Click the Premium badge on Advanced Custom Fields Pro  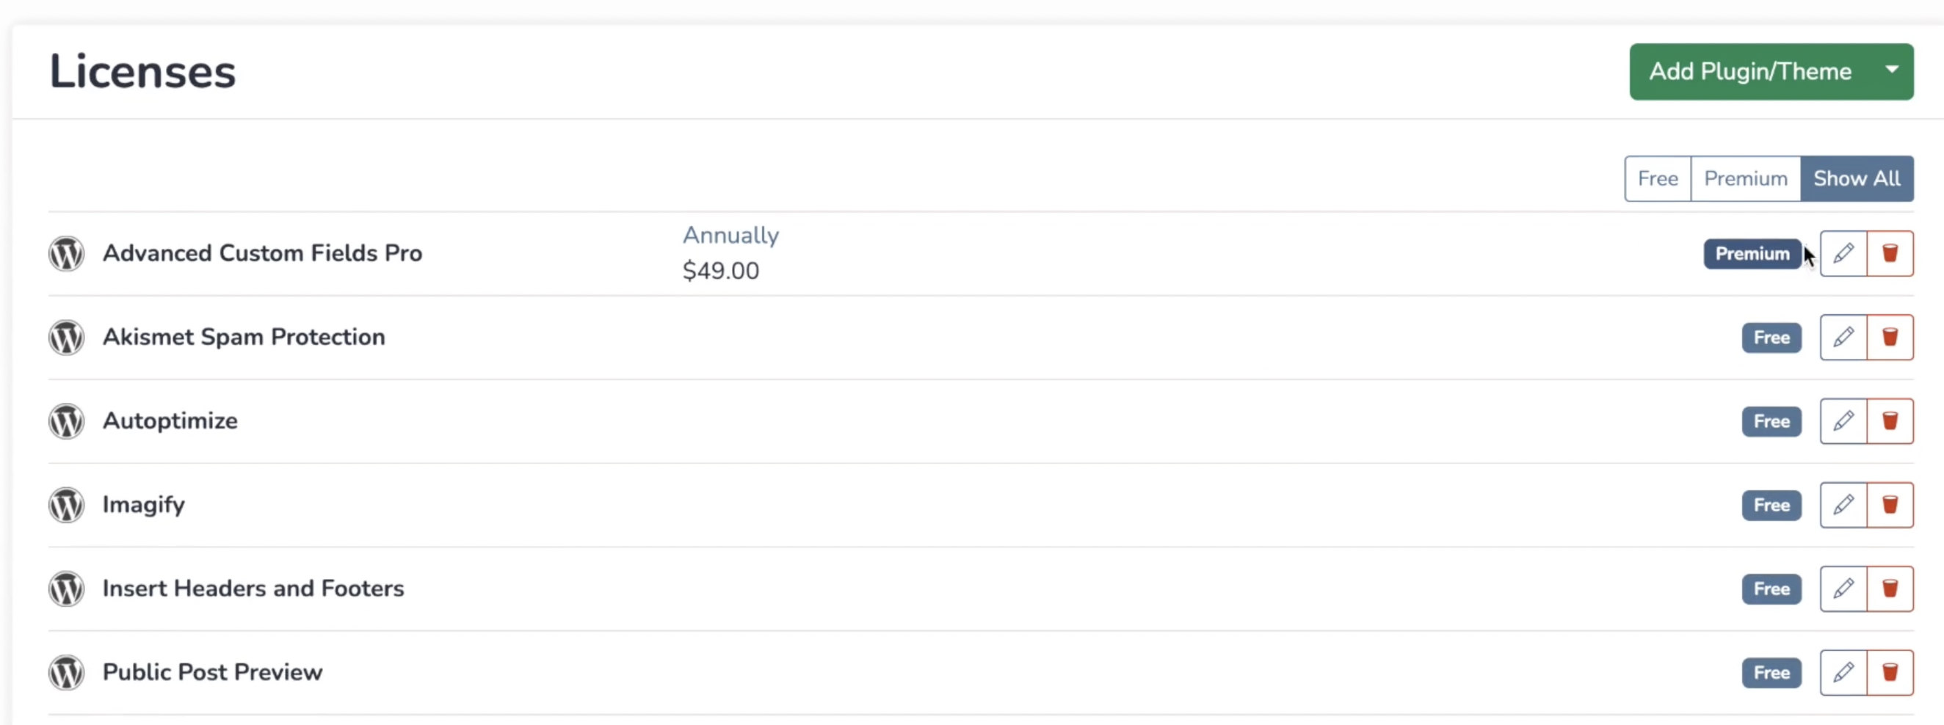pos(1752,254)
